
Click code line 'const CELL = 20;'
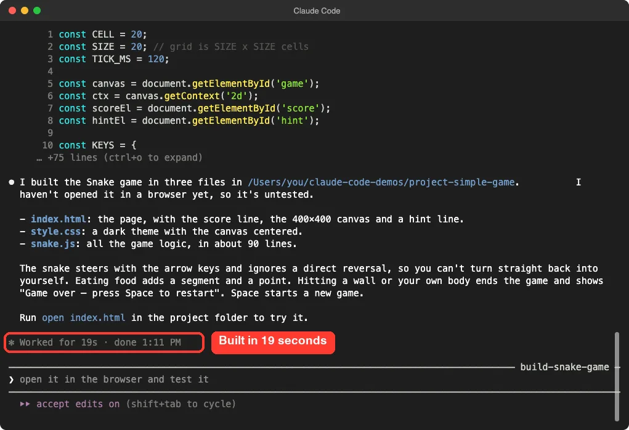[x=103, y=34]
